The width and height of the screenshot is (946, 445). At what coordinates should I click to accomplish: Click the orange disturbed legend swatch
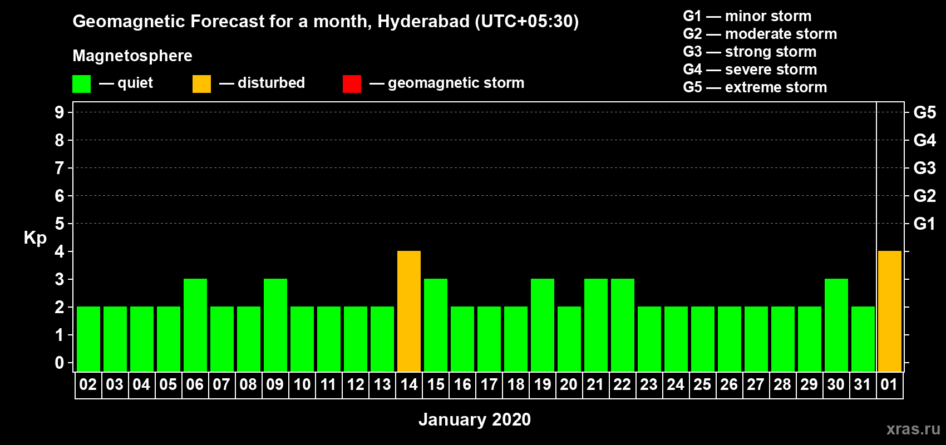pos(201,84)
